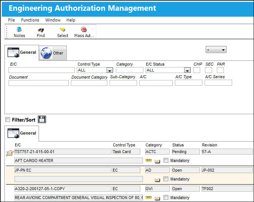254x202 pixels.
Task: Click the Document Category input field
Action: click(89, 83)
